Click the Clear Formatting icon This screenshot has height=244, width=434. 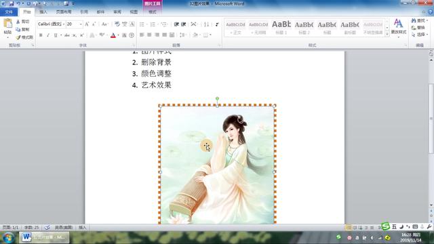[x=117, y=24]
